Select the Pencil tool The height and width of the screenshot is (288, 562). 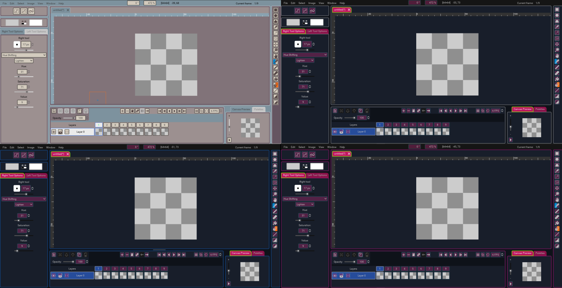coord(276,67)
